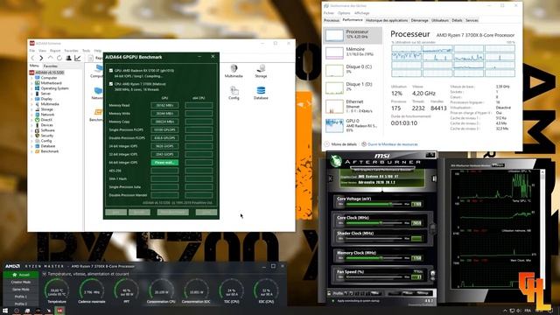
Task: Collapse Ryzen Master Température section chevron
Action: tap(45, 274)
